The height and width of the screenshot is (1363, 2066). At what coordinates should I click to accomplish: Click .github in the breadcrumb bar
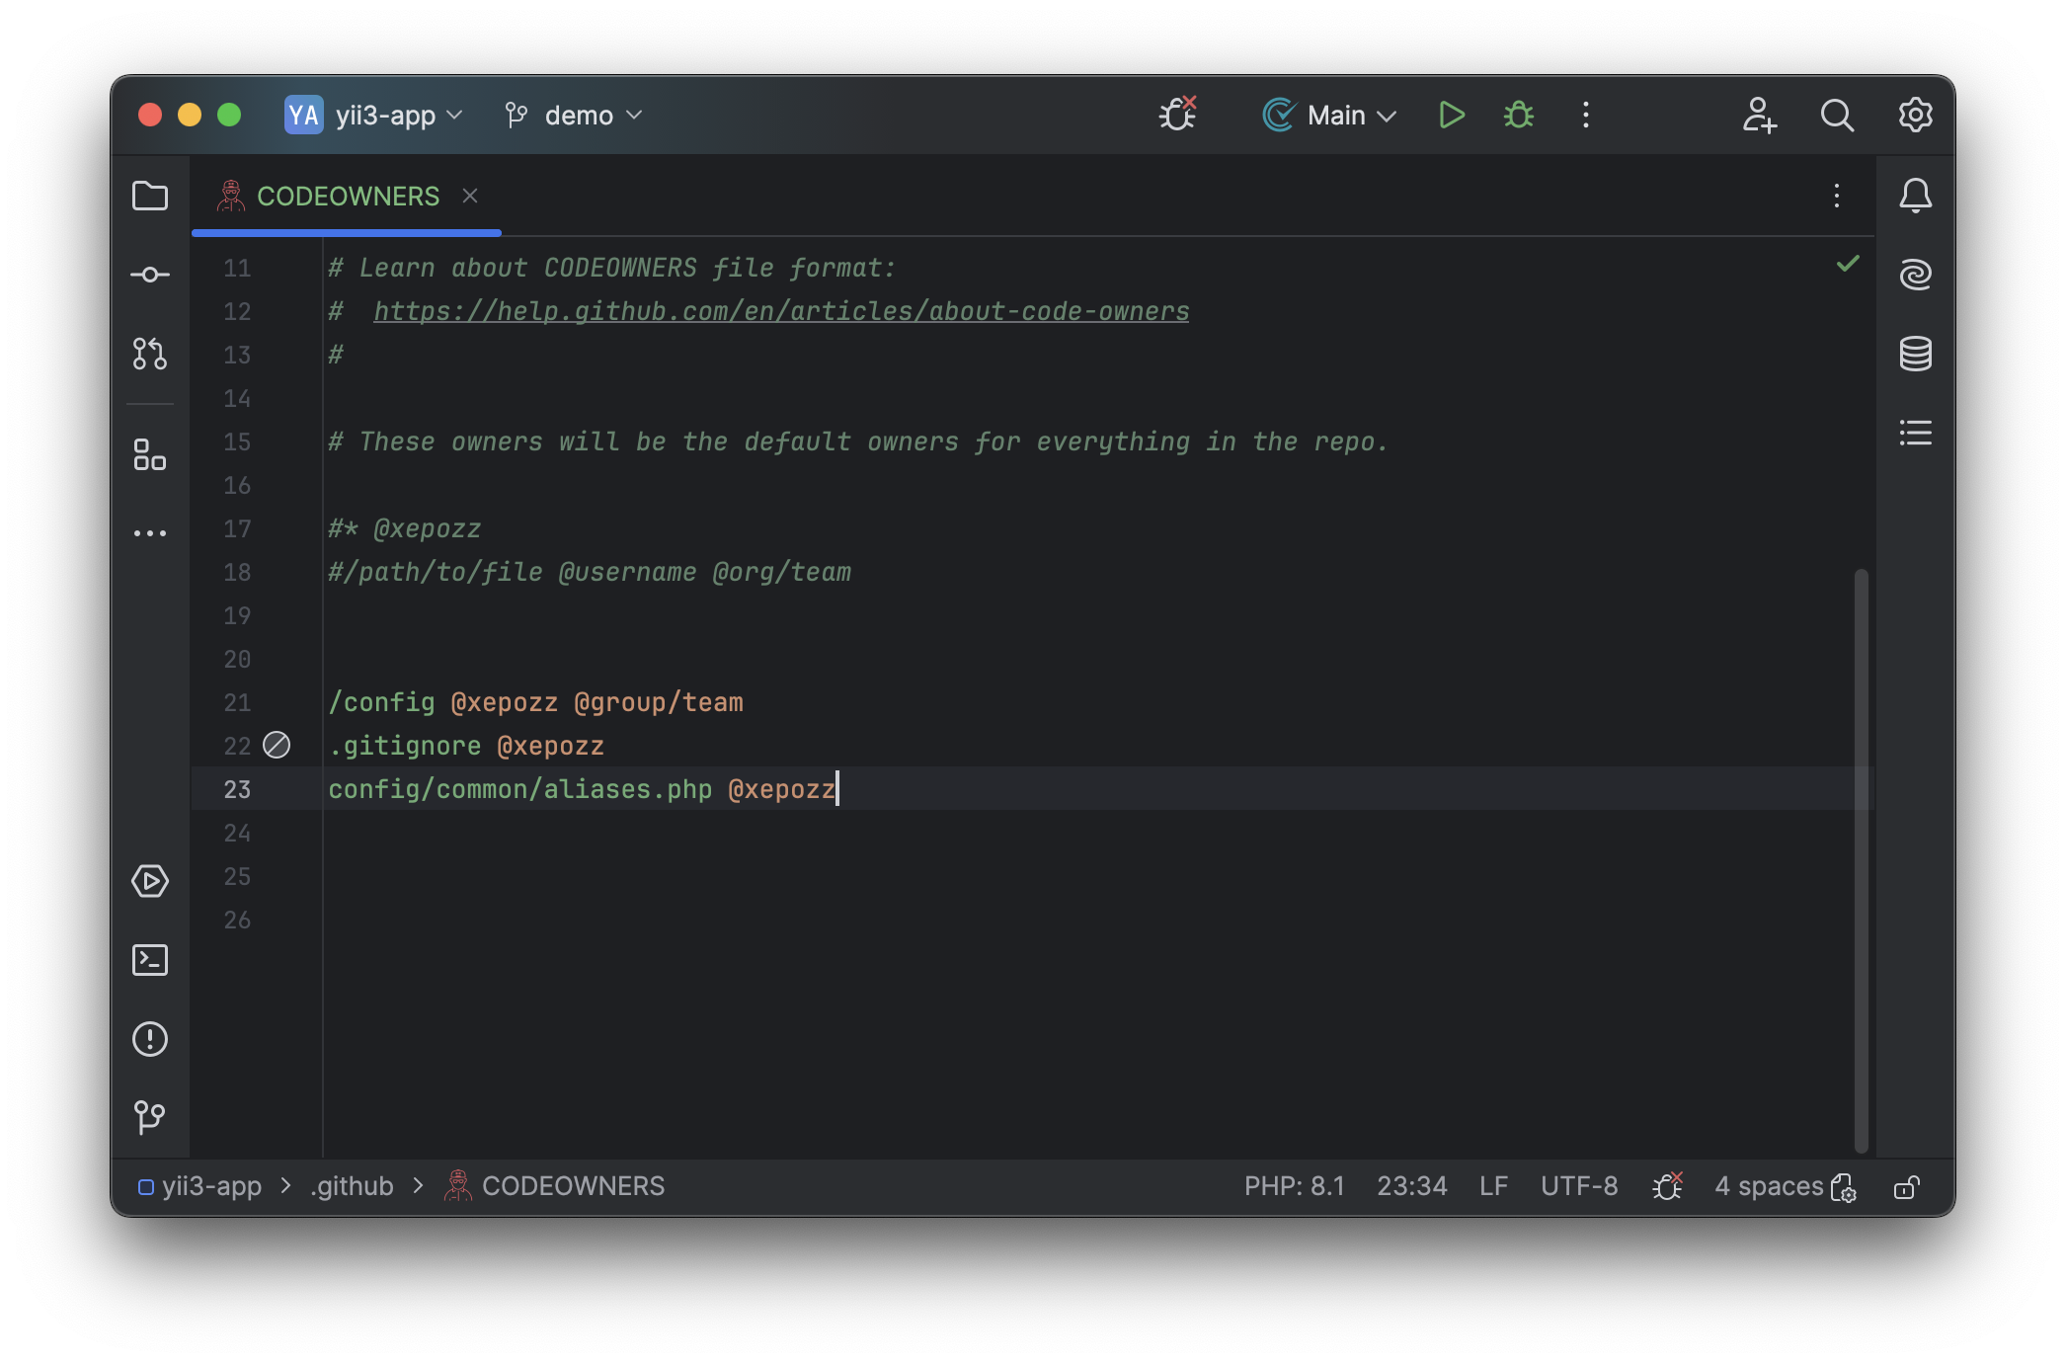352,1186
